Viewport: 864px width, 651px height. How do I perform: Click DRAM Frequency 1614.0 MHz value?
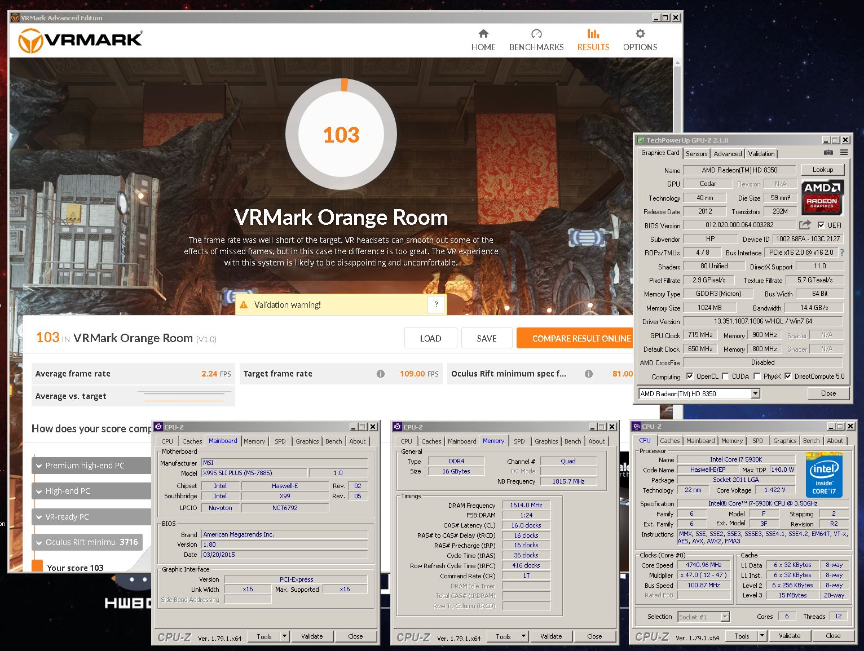pos(526,506)
